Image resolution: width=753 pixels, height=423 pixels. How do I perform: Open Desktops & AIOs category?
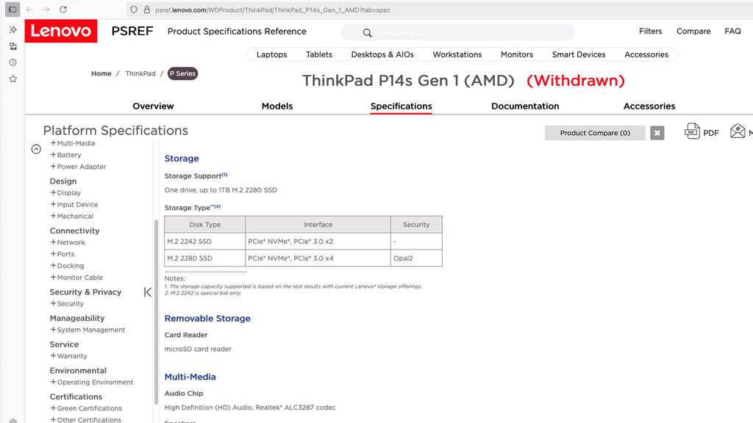(382, 54)
